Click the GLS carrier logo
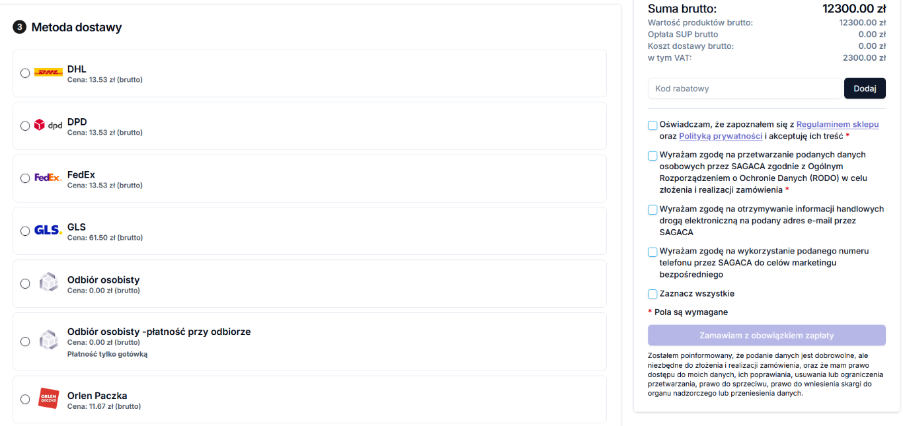Screen dimensions: 903x426 (x=48, y=231)
